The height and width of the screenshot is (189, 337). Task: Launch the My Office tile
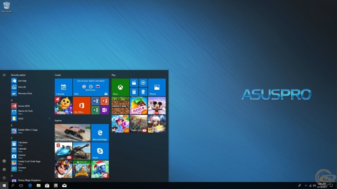click(x=82, y=106)
